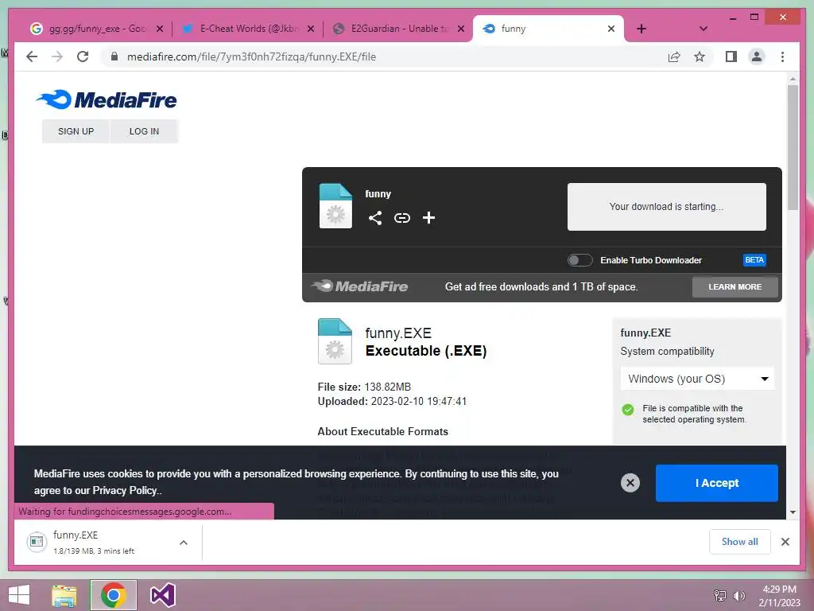The width and height of the screenshot is (814, 611).
Task: Dismiss the cookie notice with X
Action: 630,483
